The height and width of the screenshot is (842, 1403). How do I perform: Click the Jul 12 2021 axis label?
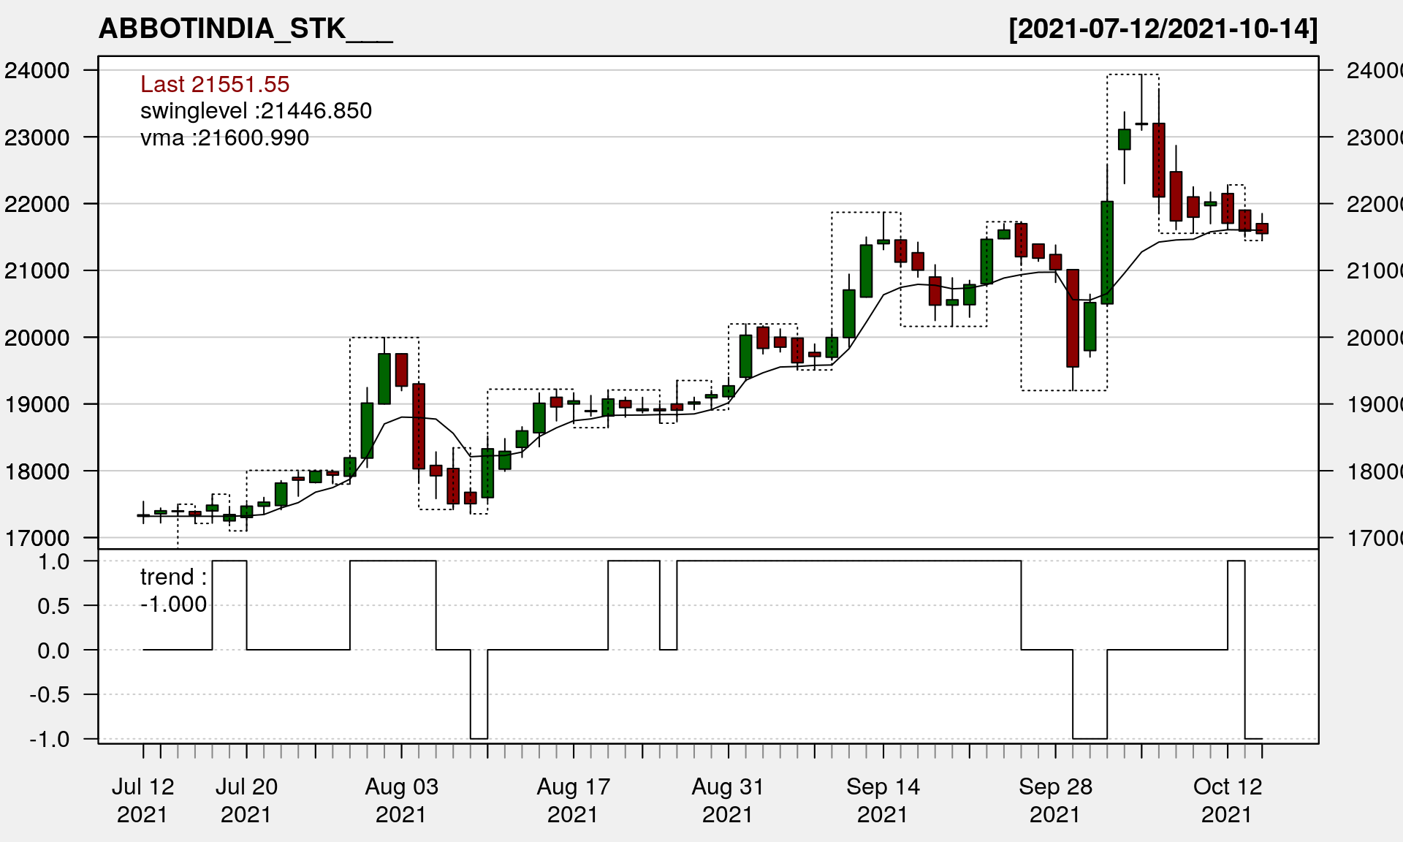(142, 800)
